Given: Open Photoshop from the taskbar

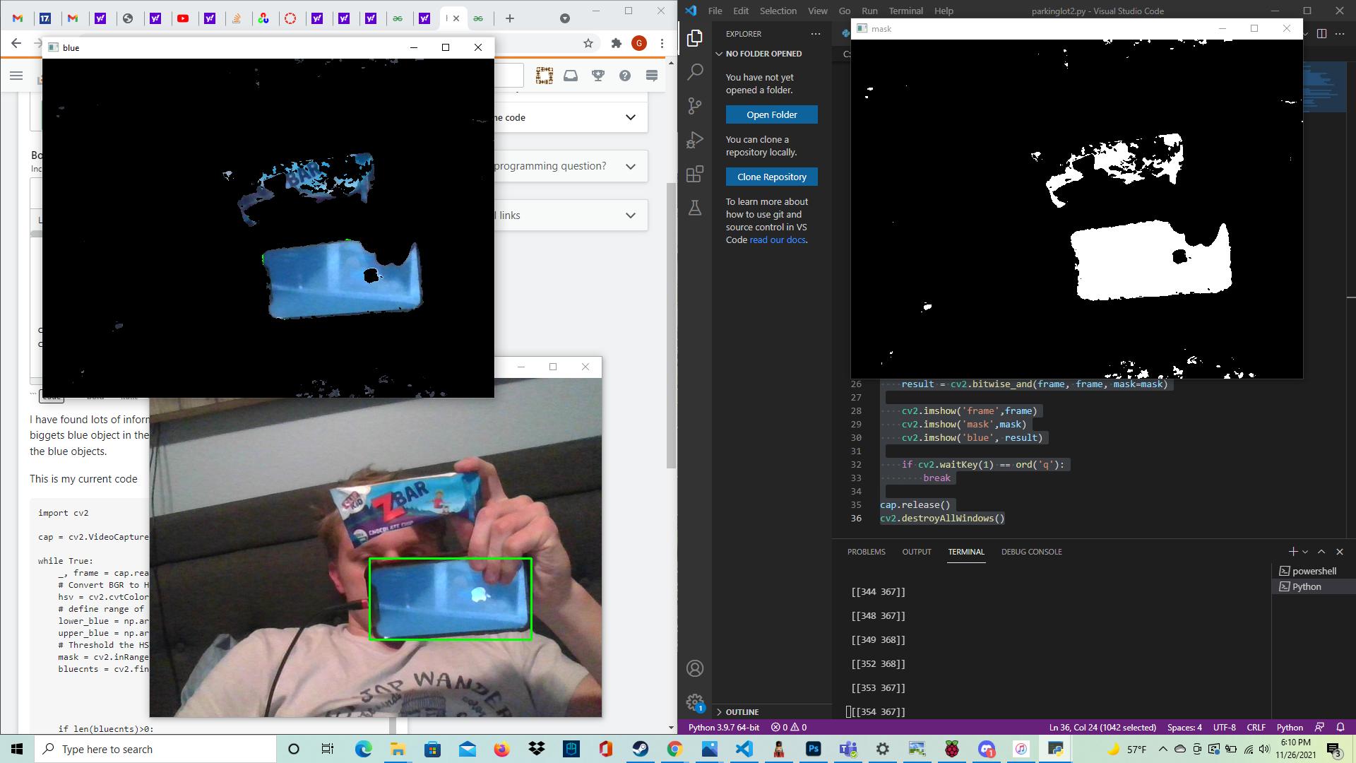Looking at the screenshot, I should 813,749.
